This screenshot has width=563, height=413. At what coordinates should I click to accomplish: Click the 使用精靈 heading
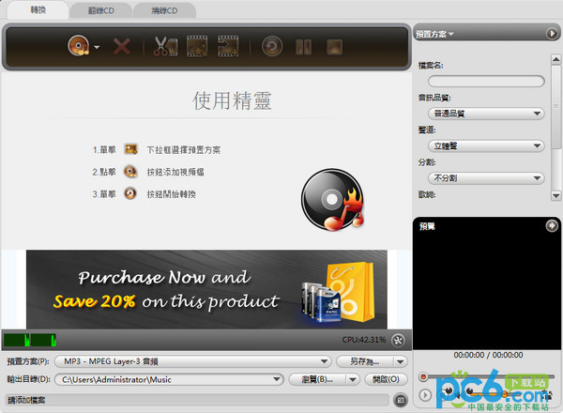click(232, 100)
